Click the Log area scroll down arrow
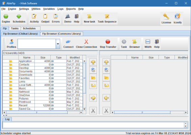Viewport: 191px width, 135px height. pyautogui.click(x=186, y=126)
